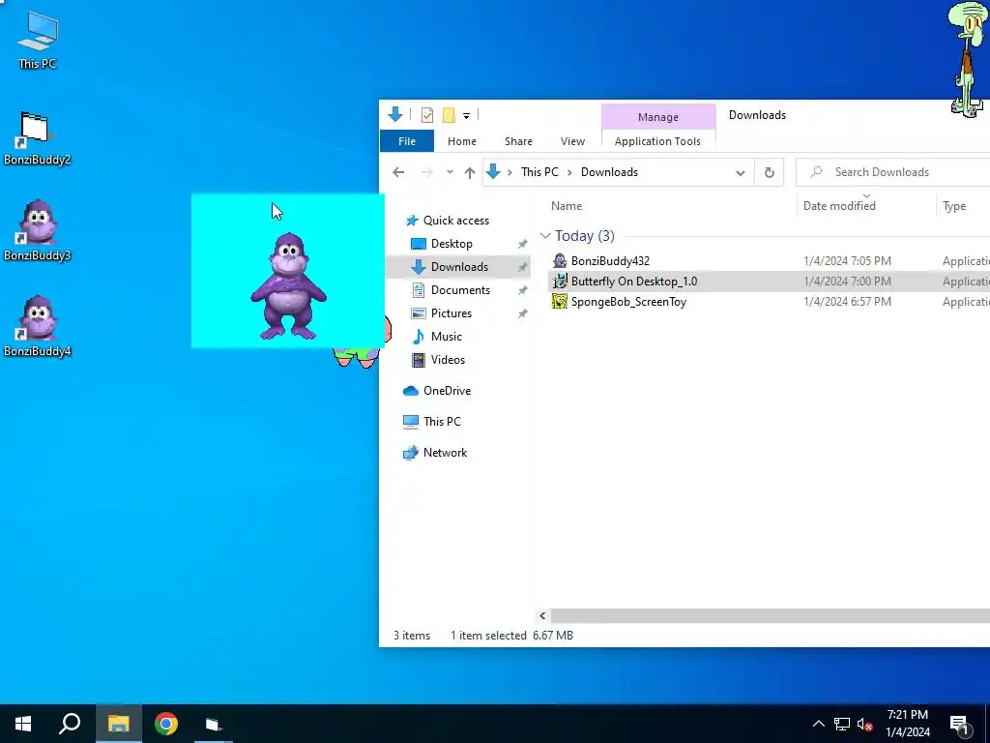Select the SpongeBob_ScreenToy file
The width and height of the screenshot is (990, 743).
coord(628,302)
